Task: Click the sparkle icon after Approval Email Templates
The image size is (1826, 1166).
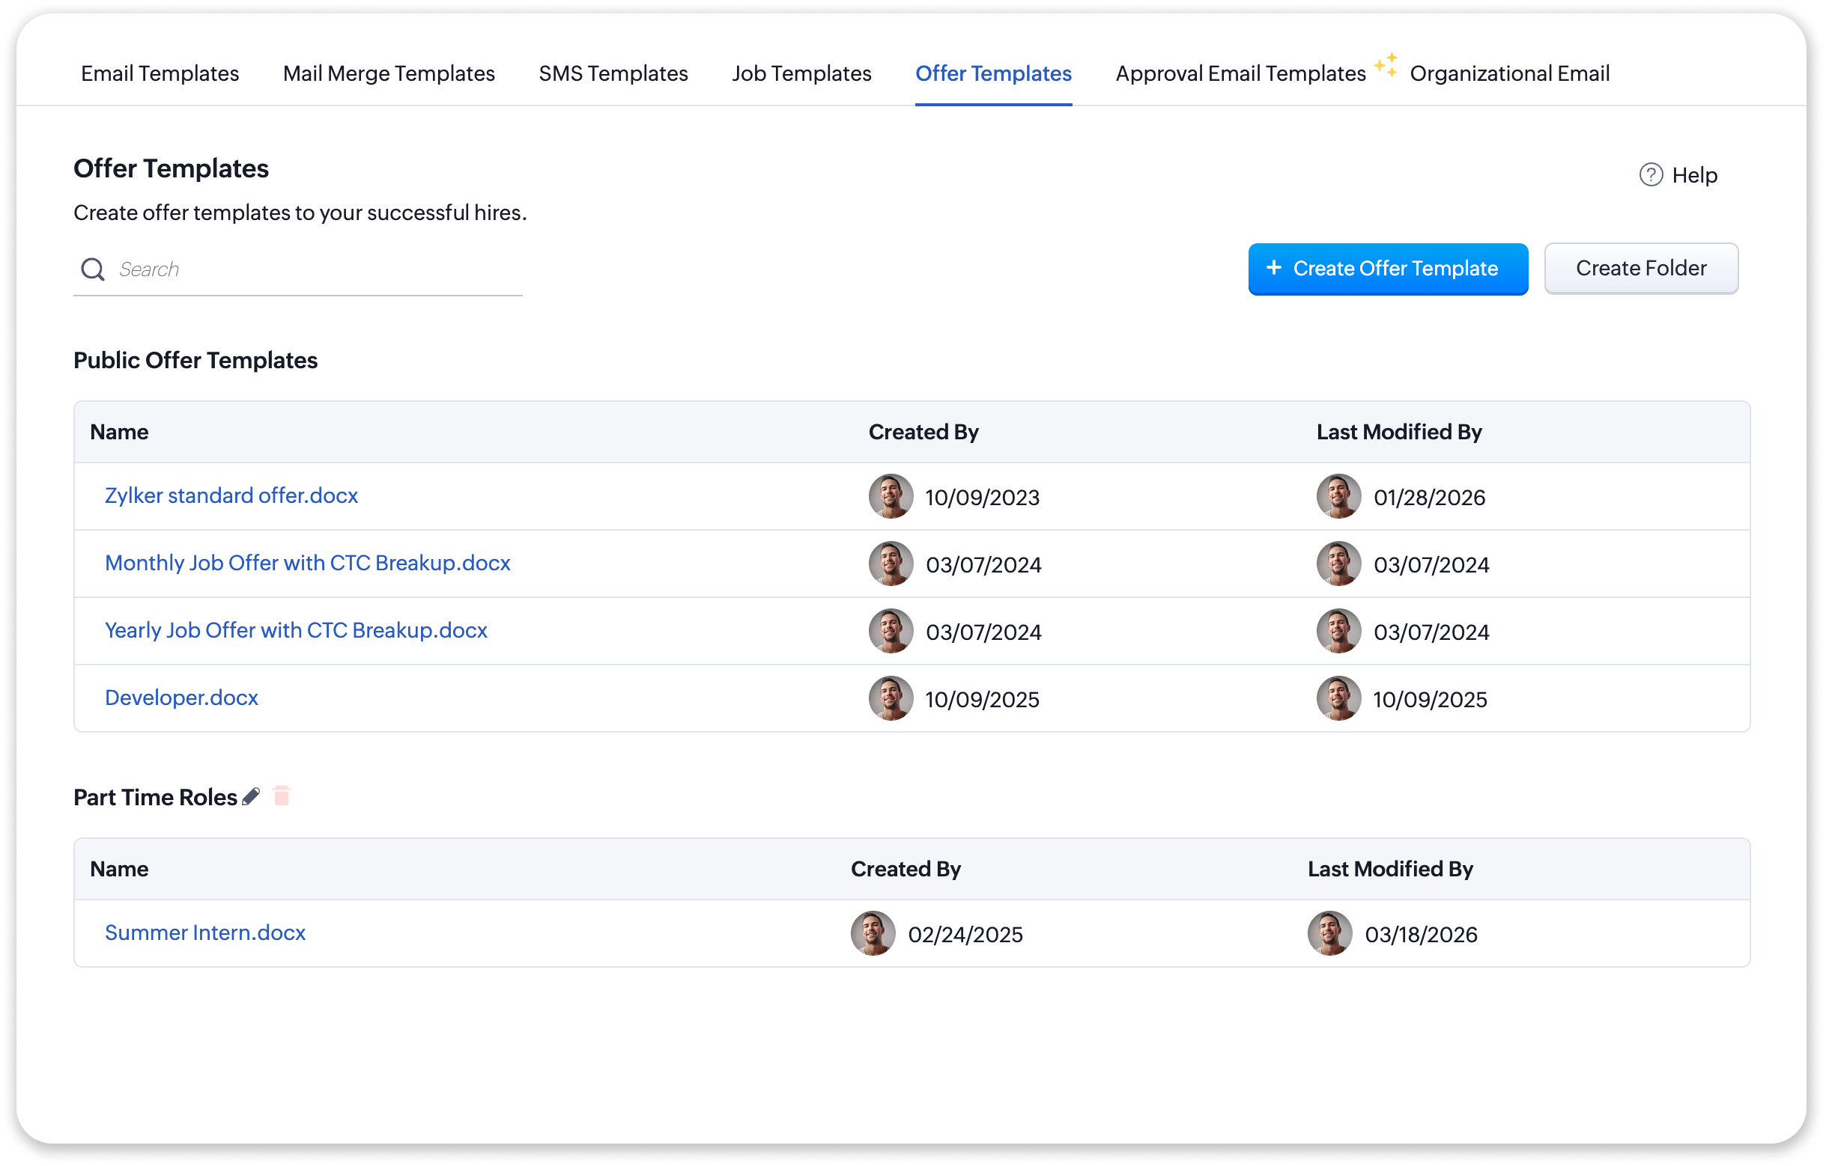Action: click(1386, 65)
